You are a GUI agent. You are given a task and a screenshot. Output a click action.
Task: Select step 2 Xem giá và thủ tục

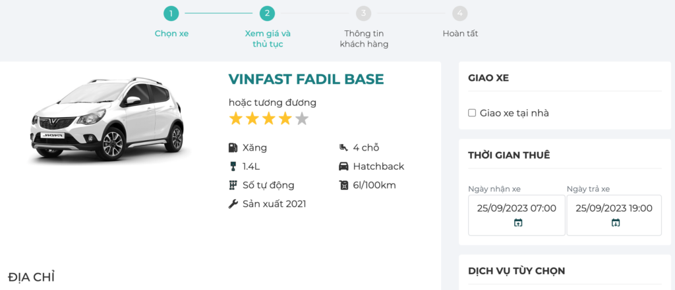pos(267,13)
